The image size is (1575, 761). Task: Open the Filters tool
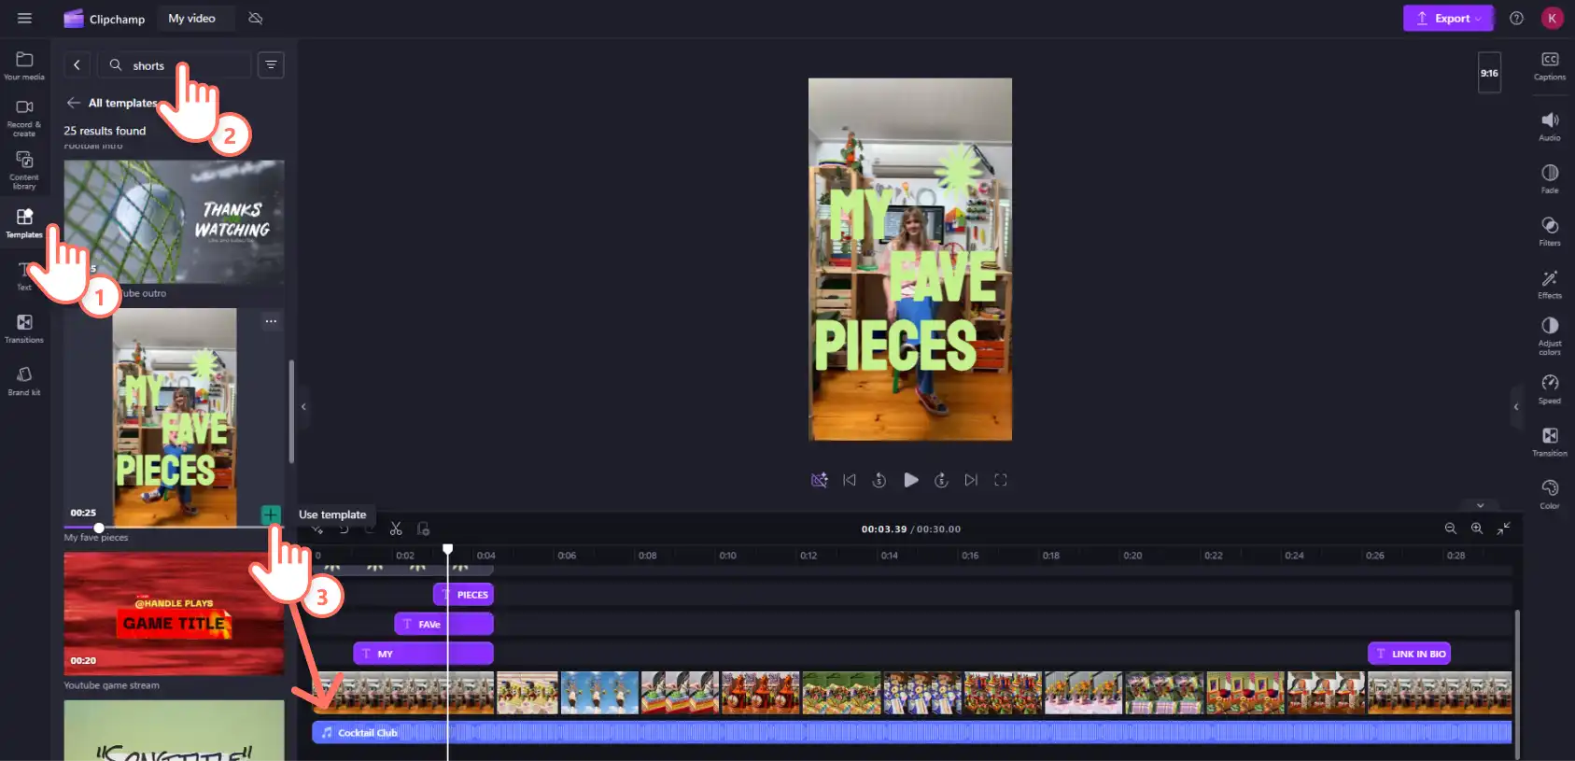click(x=1549, y=232)
